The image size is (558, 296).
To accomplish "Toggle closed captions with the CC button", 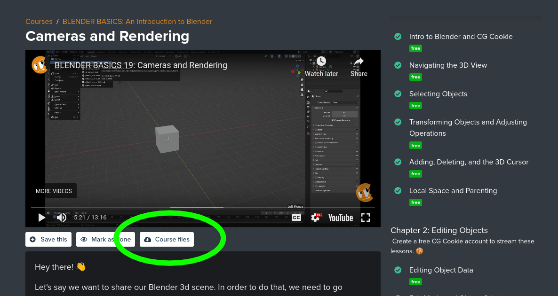I will coord(296,218).
